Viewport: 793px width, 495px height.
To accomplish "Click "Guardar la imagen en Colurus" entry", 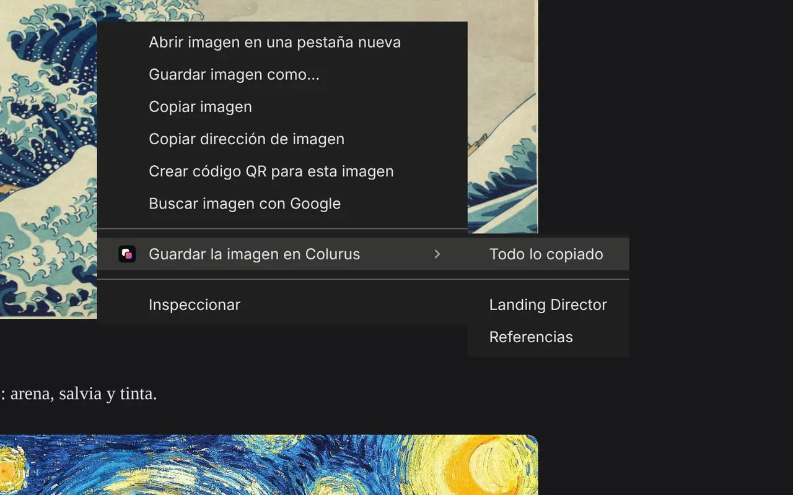I will pyautogui.click(x=282, y=254).
